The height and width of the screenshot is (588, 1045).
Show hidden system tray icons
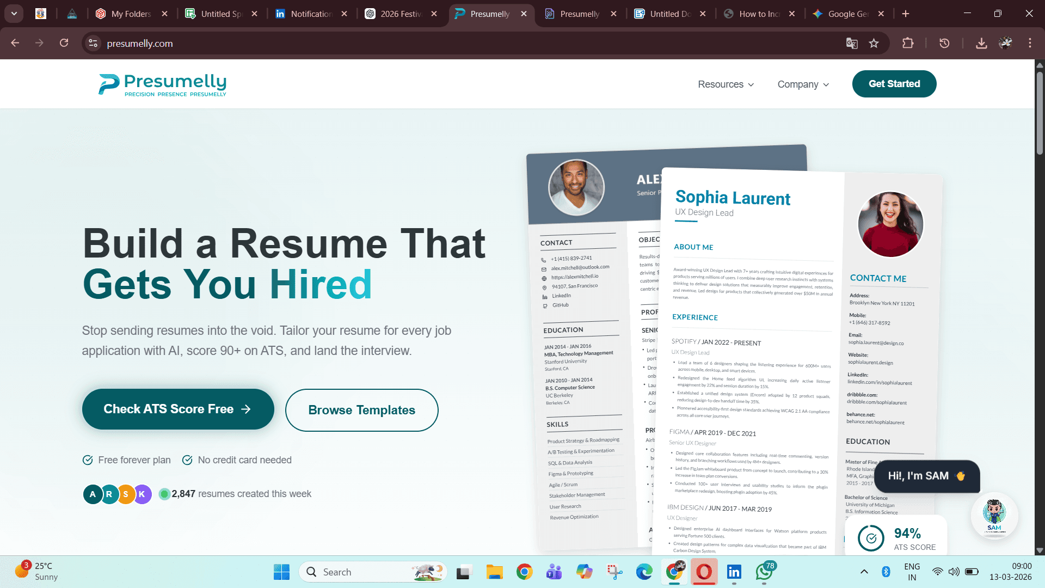tap(864, 572)
